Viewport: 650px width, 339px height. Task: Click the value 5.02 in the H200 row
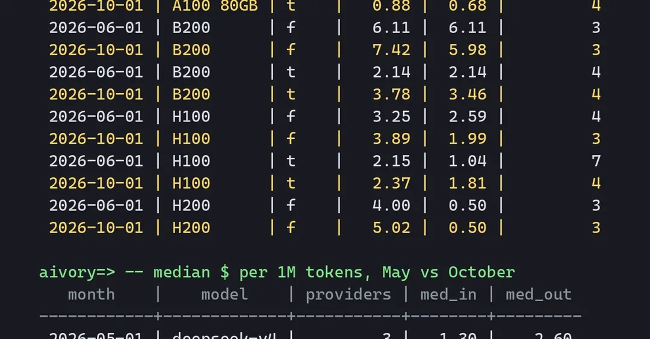click(391, 228)
